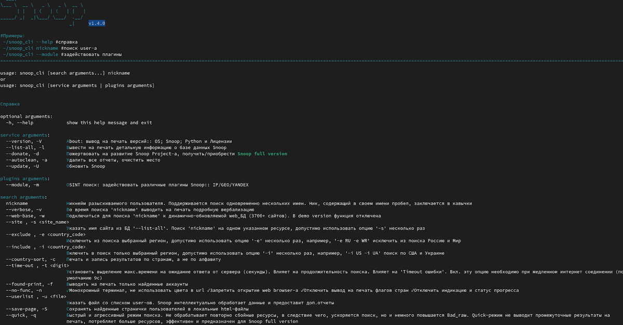Click the green 'Snoop full version' text
The height and width of the screenshot is (325, 623).
point(262,154)
